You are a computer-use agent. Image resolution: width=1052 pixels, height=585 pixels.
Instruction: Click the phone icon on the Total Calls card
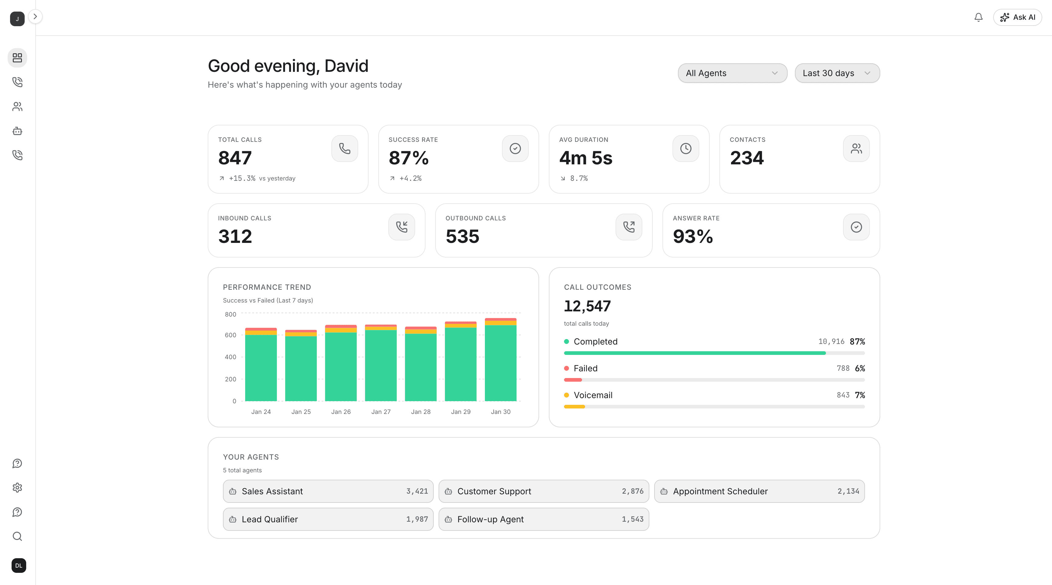click(344, 148)
